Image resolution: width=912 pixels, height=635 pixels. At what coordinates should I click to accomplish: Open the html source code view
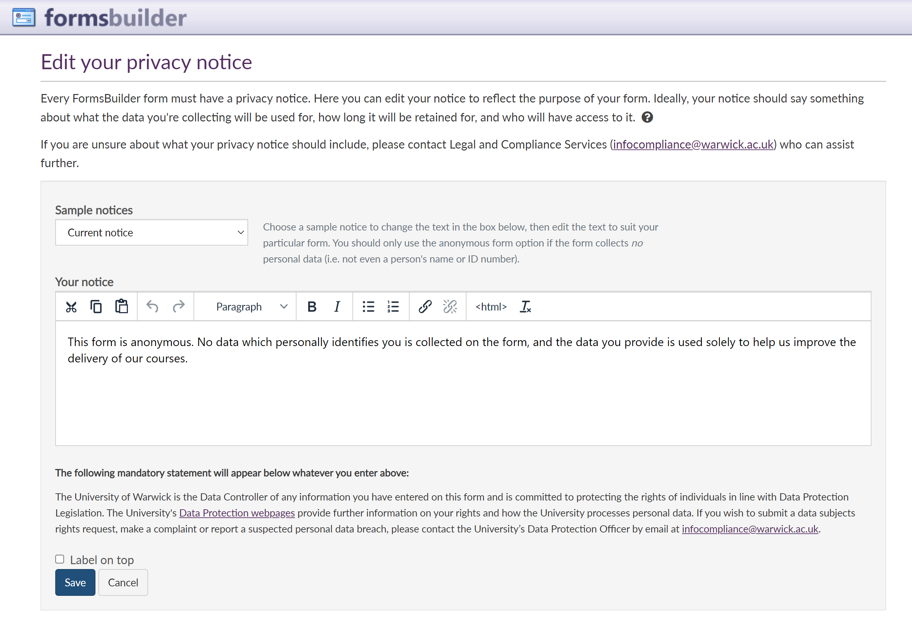[491, 307]
